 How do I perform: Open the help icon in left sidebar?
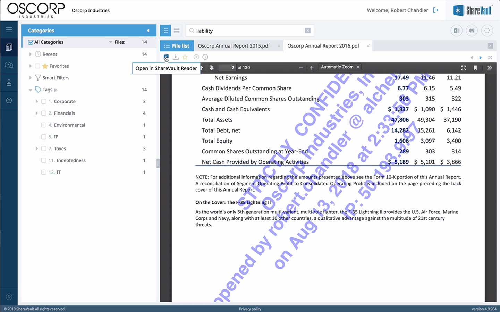point(9,100)
